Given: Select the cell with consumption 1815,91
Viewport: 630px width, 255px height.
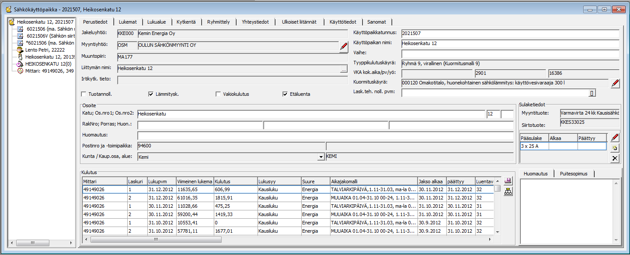Looking at the screenshot, I should pyautogui.click(x=235, y=198).
